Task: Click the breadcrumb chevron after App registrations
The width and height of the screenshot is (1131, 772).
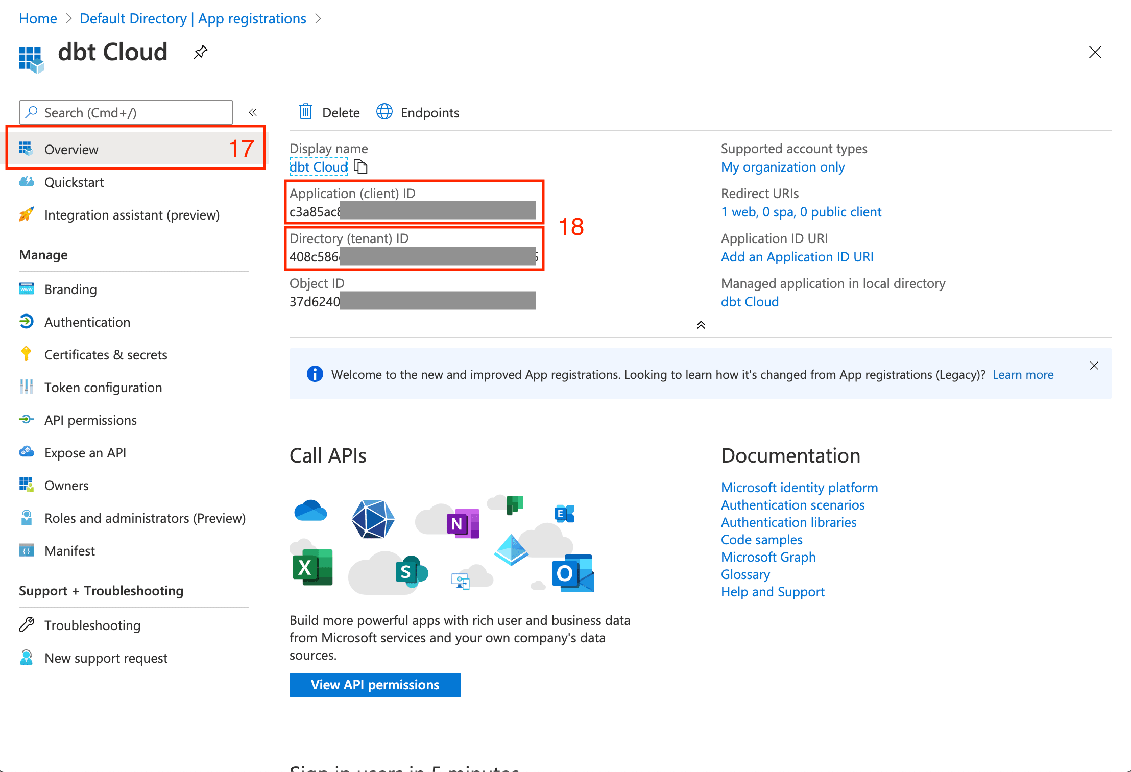Action: (x=318, y=19)
